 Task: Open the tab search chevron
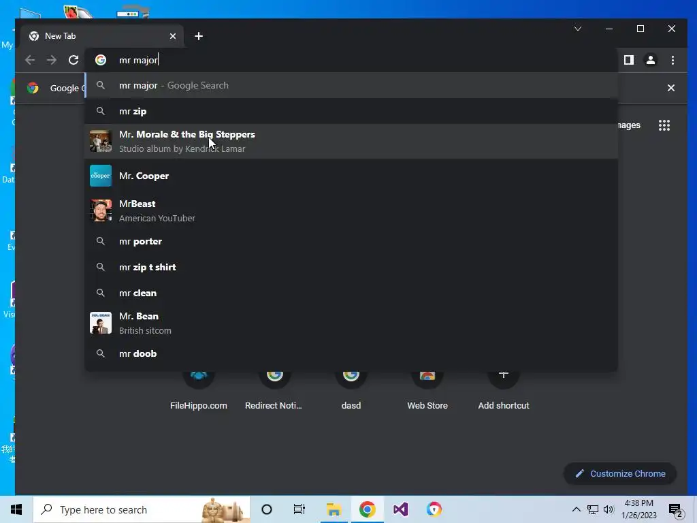tap(578, 29)
